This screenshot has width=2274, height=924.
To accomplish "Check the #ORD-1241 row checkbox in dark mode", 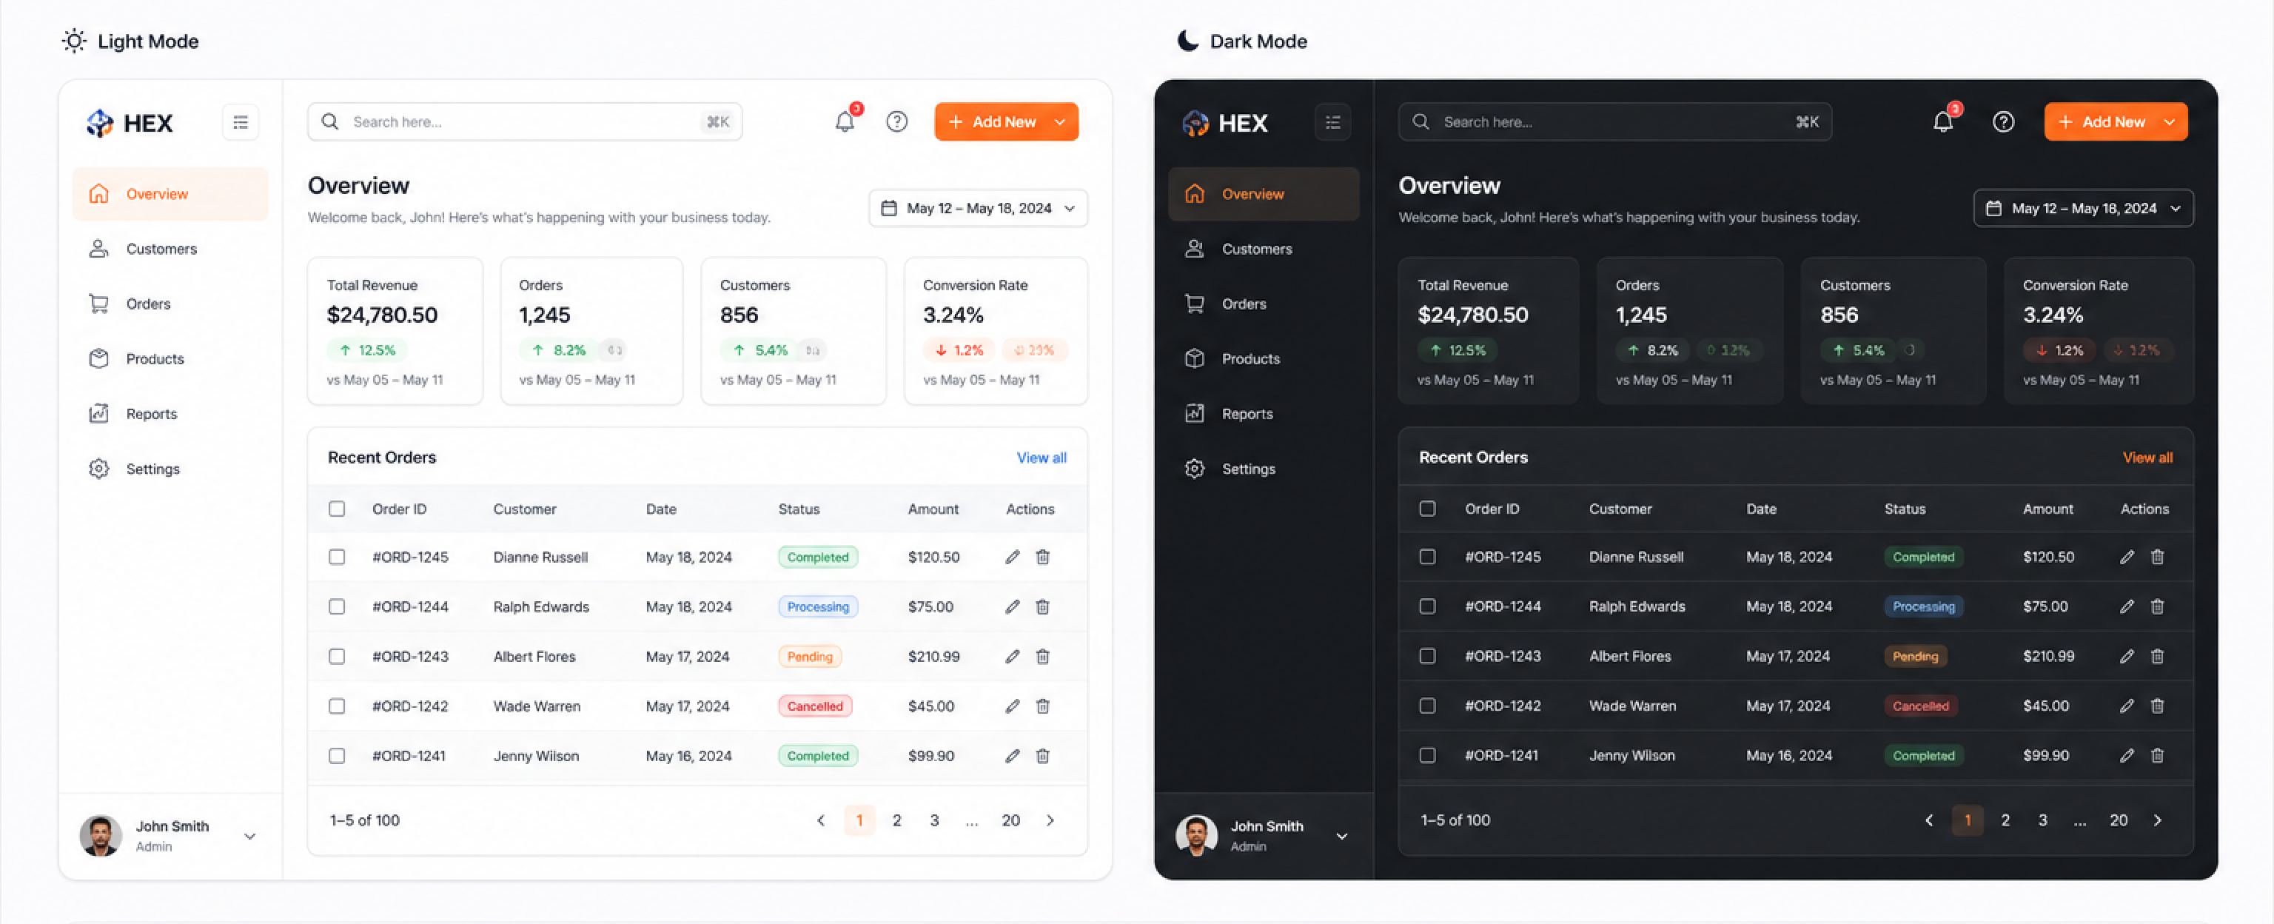I will (1427, 756).
